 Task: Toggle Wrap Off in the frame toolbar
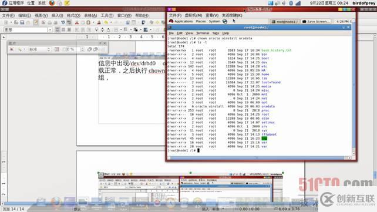[x=58, y=29]
